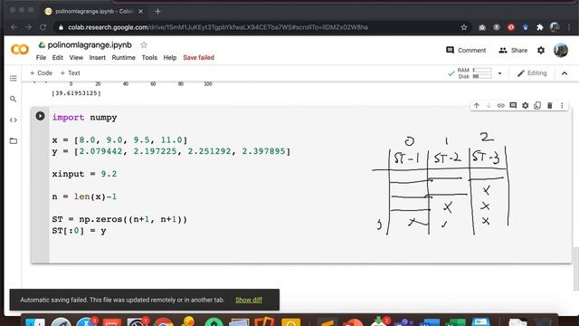The image size is (579, 326).
Task: Open the File menu
Action: (x=41, y=58)
